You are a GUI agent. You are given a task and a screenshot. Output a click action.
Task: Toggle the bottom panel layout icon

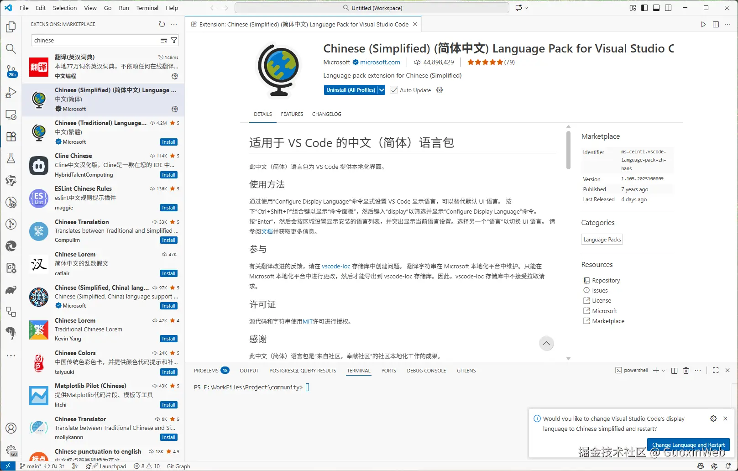tap(656, 8)
